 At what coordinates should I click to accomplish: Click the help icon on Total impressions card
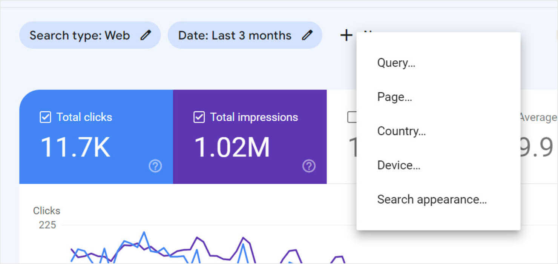click(x=309, y=166)
